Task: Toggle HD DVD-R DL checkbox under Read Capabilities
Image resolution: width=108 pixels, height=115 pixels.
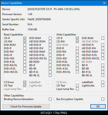Action: click(50, 55)
